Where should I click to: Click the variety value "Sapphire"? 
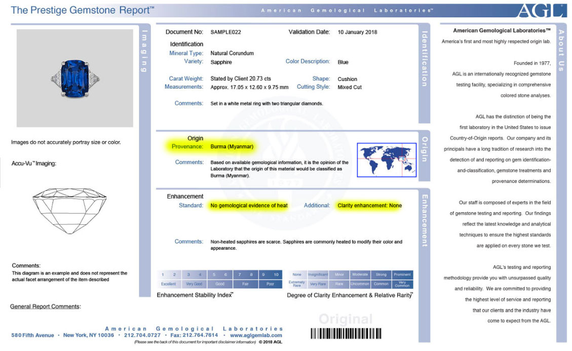coord(221,62)
